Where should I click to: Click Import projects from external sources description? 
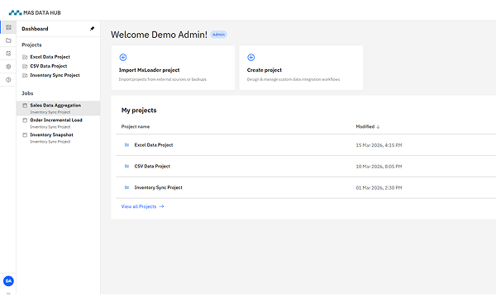tap(163, 79)
